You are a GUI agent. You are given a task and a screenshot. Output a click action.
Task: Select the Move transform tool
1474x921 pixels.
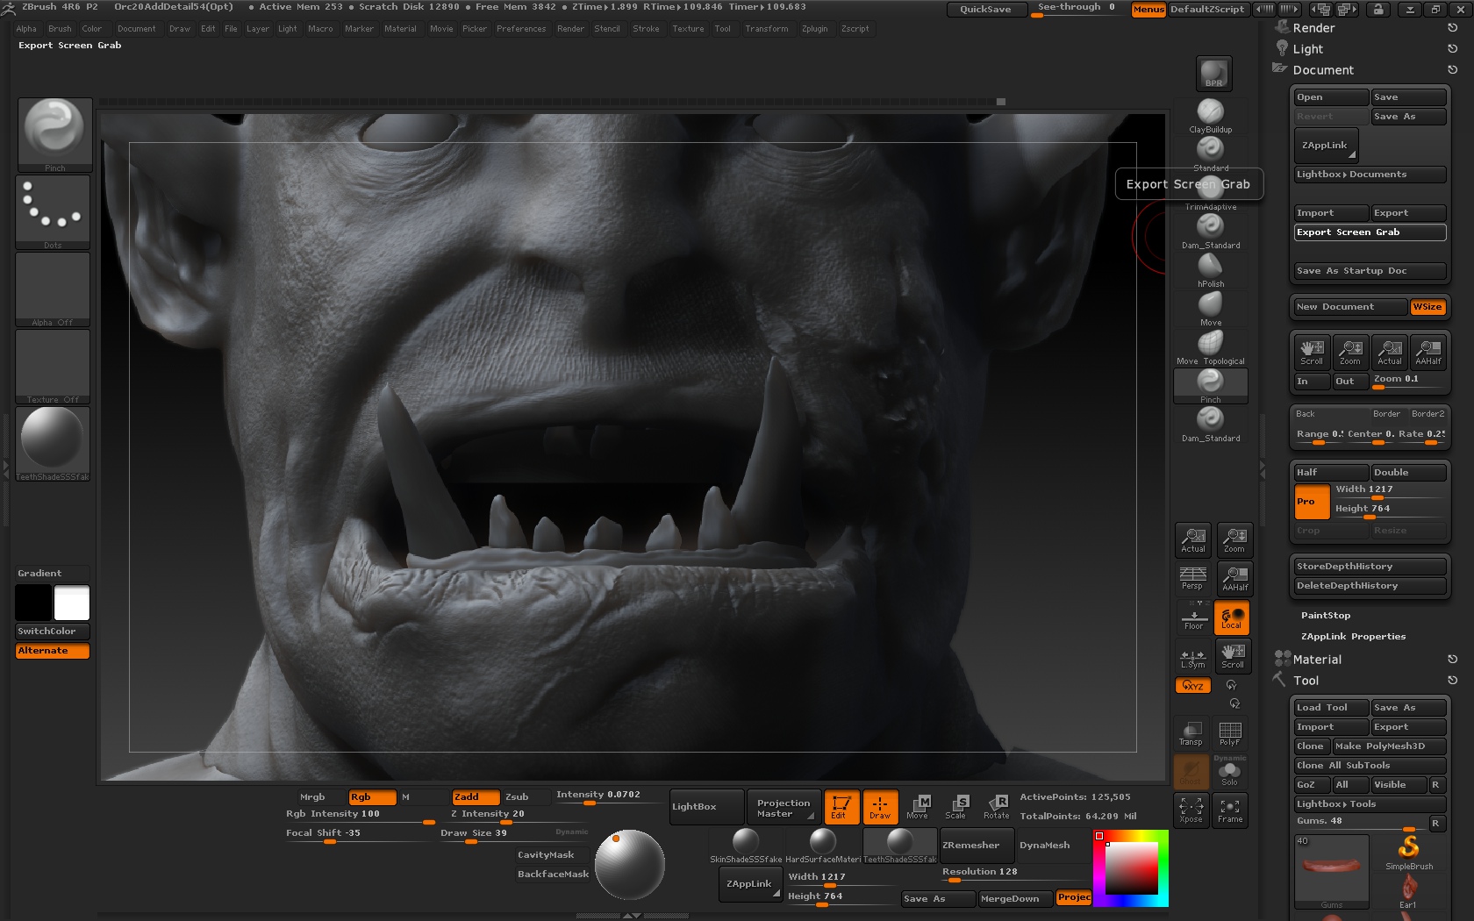pyautogui.click(x=918, y=806)
